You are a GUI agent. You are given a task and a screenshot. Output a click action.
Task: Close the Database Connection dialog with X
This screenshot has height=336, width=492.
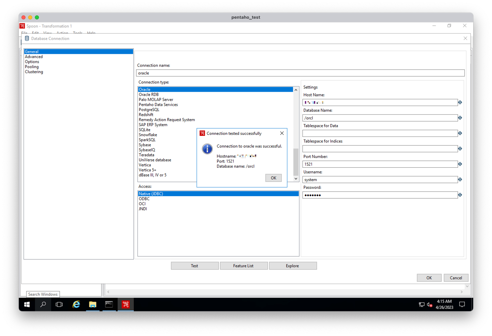(x=465, y=38)
